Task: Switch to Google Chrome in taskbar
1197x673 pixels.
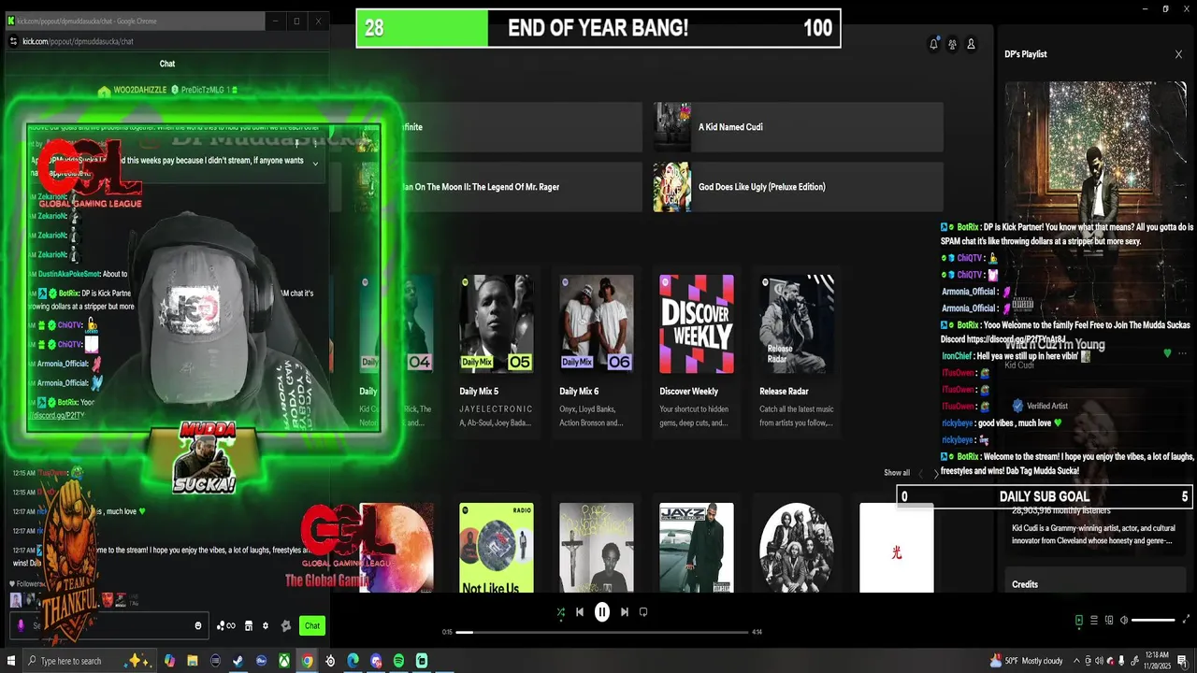Action: click(307, 661)
